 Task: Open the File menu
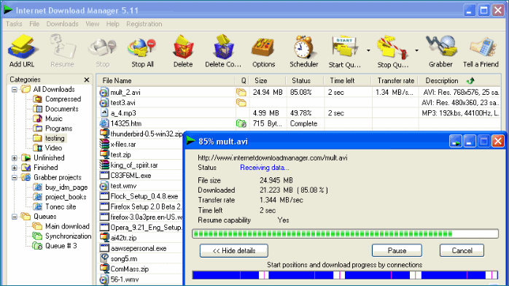pos(34,24)
